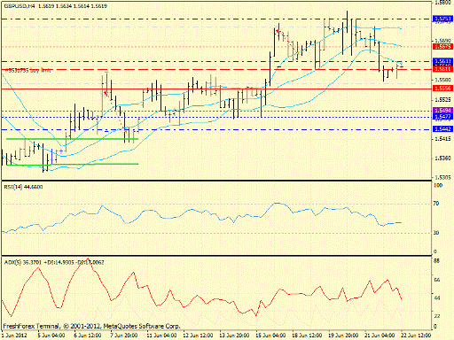Click the 19 Jun 20:00 date label

(x=343, y=336)
